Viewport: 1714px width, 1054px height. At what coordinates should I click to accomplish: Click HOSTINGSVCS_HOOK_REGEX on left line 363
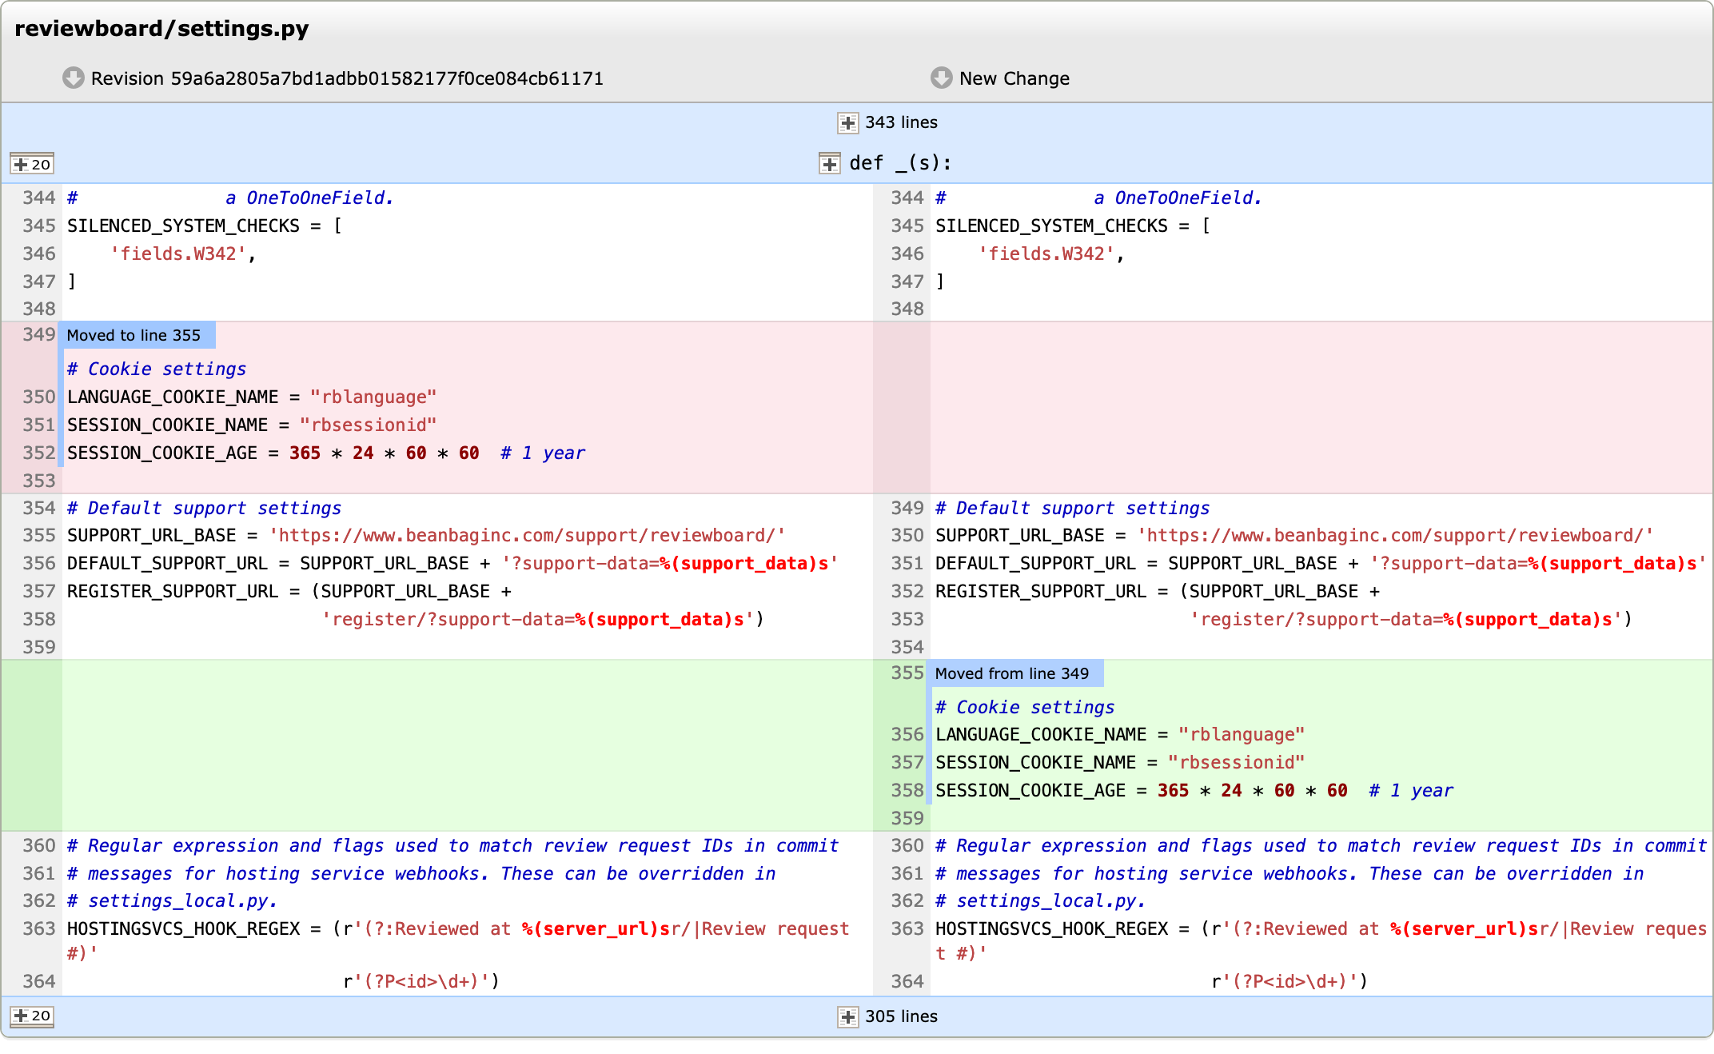pos(184,928)
